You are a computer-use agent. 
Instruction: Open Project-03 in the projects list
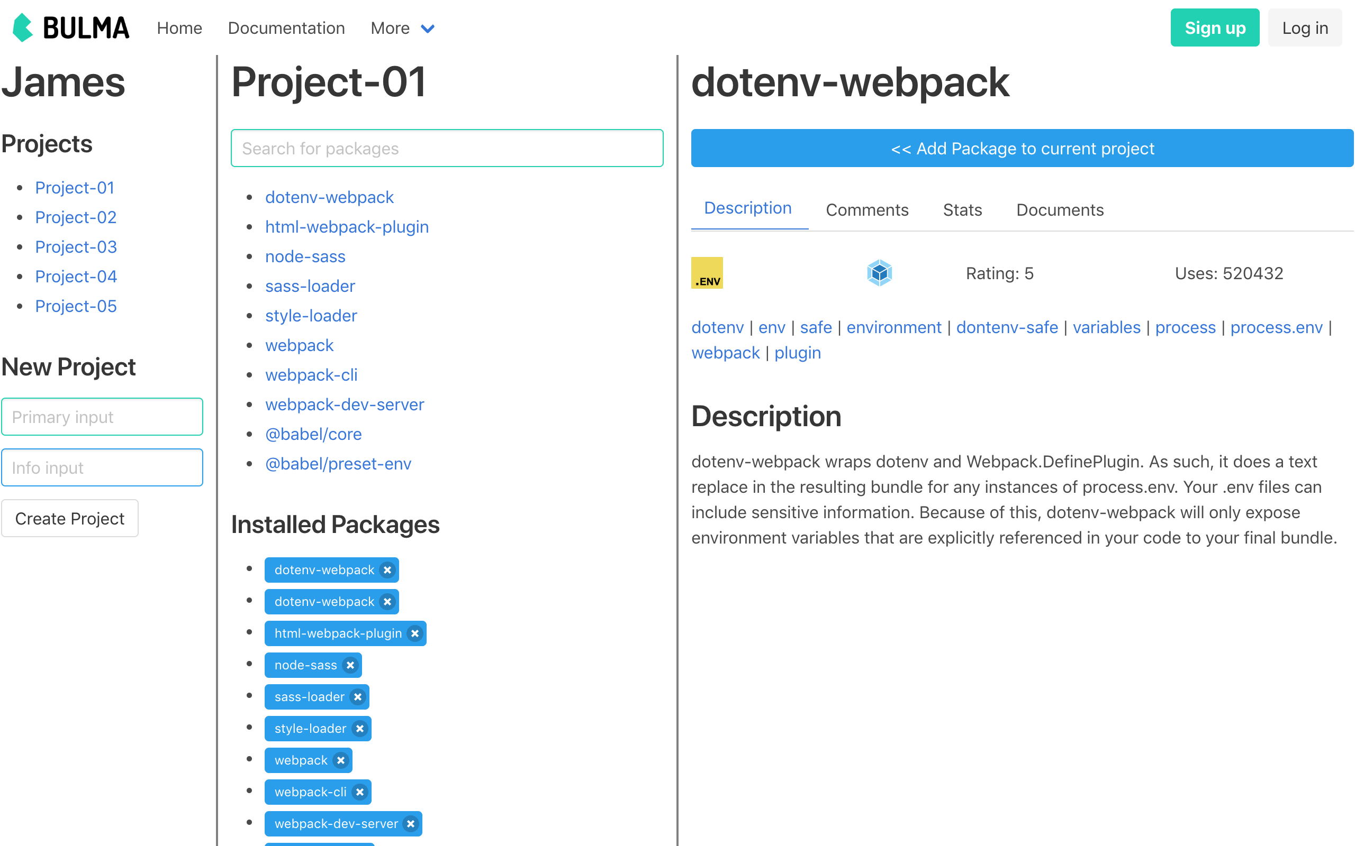pyautogui.click(x=76, y=247)
